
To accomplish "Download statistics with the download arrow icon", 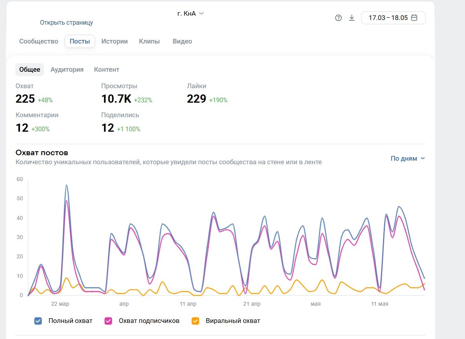I will pos(352,18).
